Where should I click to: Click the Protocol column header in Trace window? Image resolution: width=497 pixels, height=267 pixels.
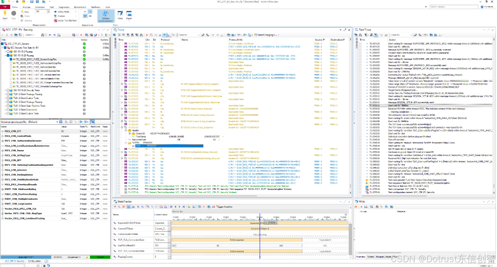click(165, 40)
